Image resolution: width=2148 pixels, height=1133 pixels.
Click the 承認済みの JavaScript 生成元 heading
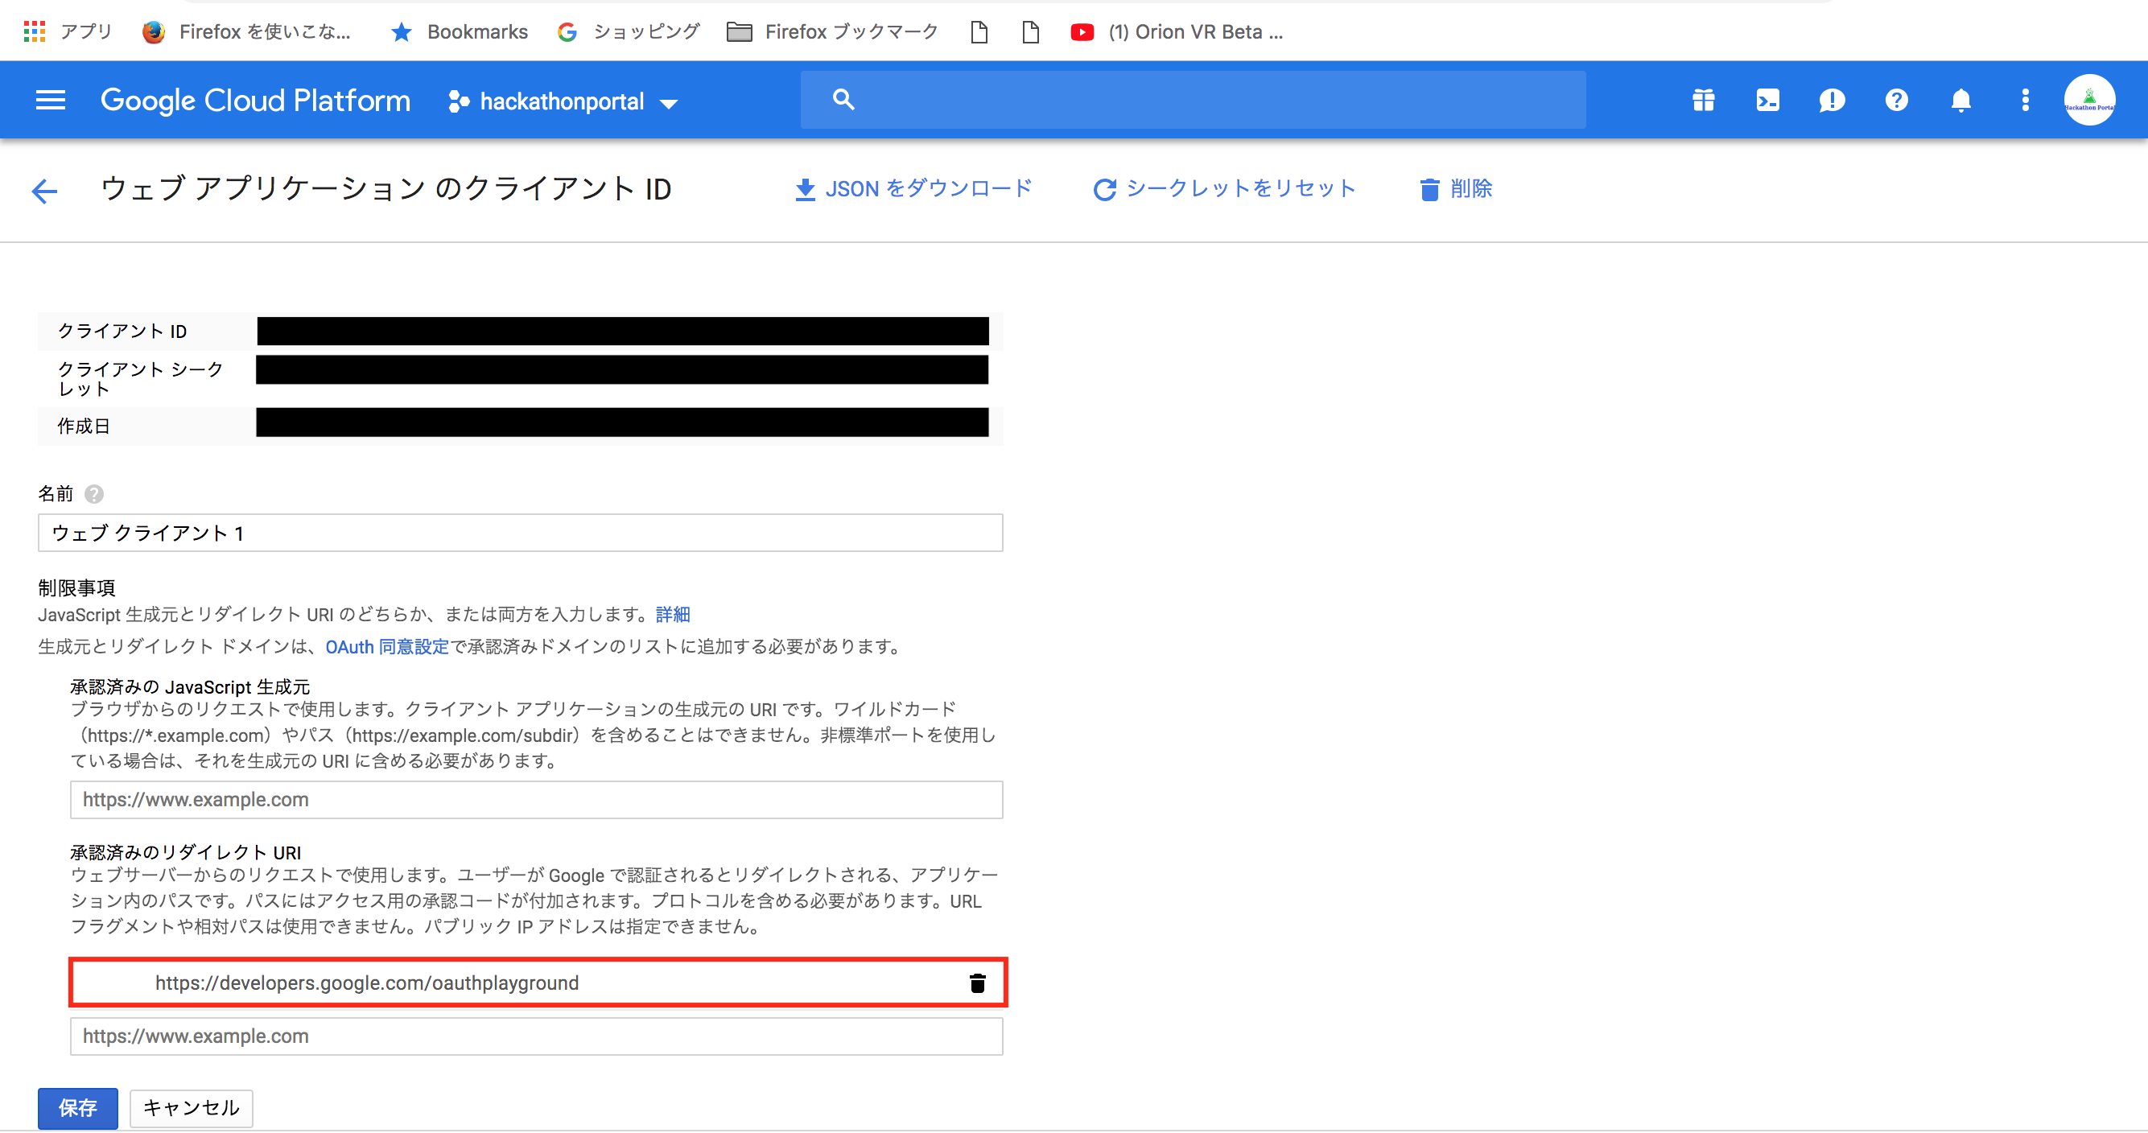click(x=190, y=687)
